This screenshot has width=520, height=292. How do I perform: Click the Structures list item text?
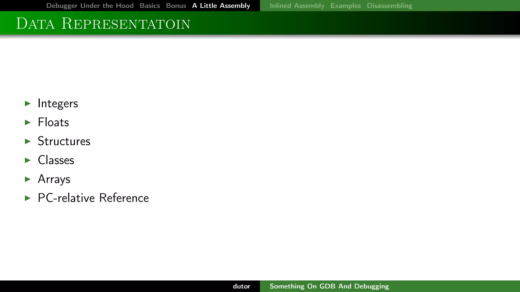(x=64, y=141)
